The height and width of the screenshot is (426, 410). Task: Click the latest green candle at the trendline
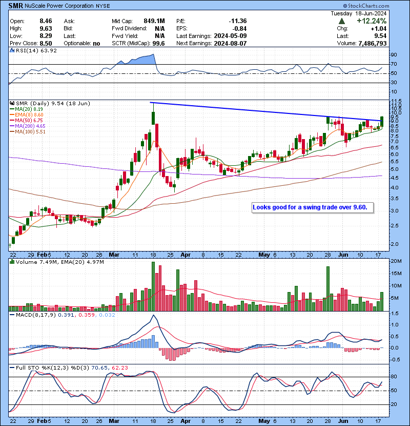[x=382, y=122]
